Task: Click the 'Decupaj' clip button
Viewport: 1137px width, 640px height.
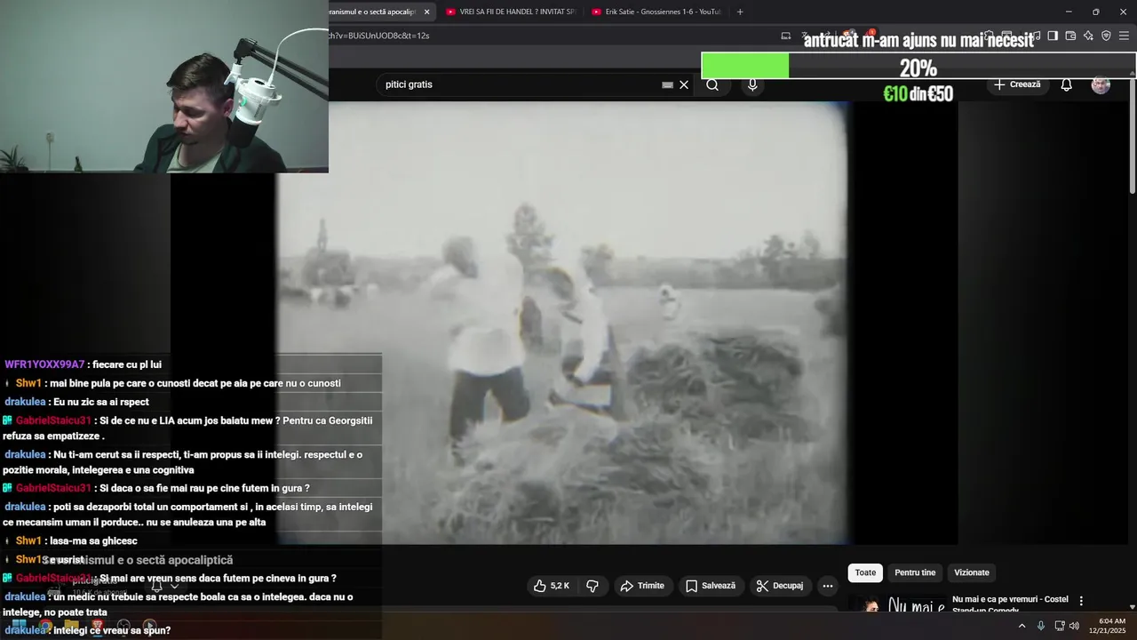Action: coord(780,586)
